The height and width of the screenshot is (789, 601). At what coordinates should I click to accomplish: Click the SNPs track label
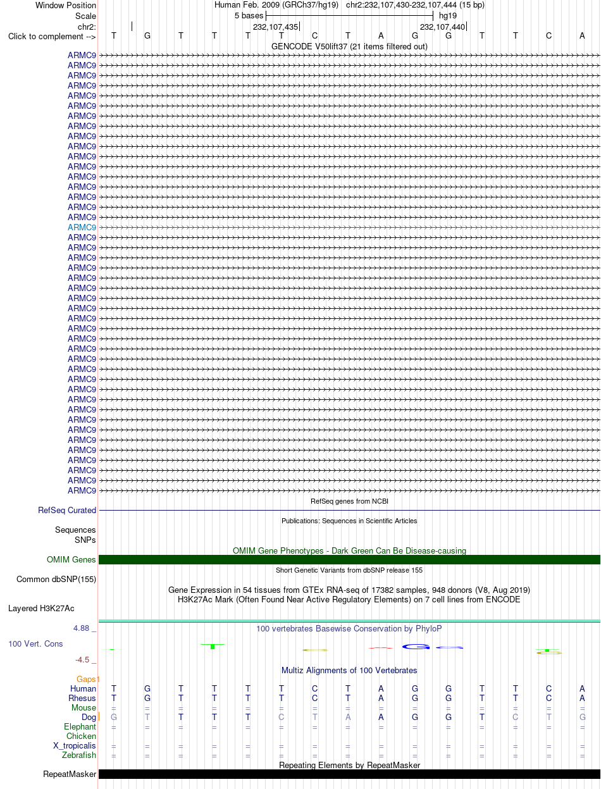click(85, 540)
